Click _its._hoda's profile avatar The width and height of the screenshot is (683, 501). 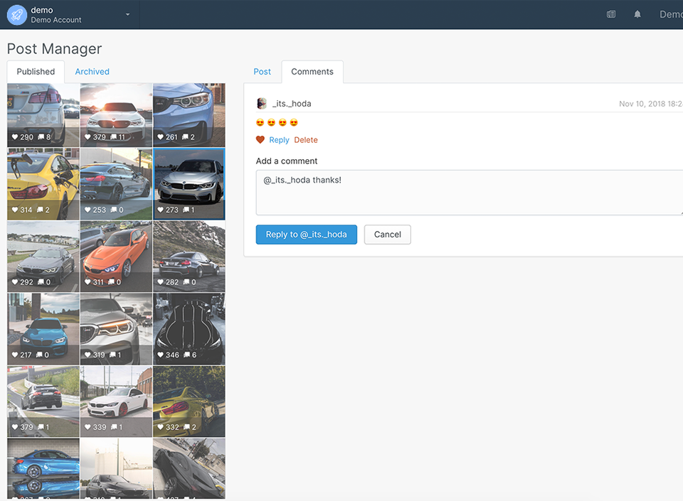tap(262, 104)
